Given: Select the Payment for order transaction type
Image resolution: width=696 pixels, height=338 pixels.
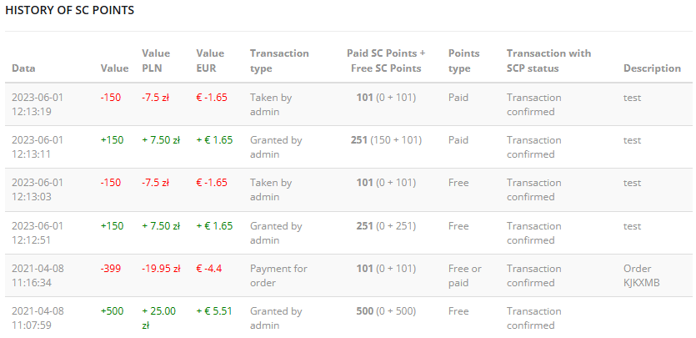Looking at the screenshot, I should tap(278, 275).
